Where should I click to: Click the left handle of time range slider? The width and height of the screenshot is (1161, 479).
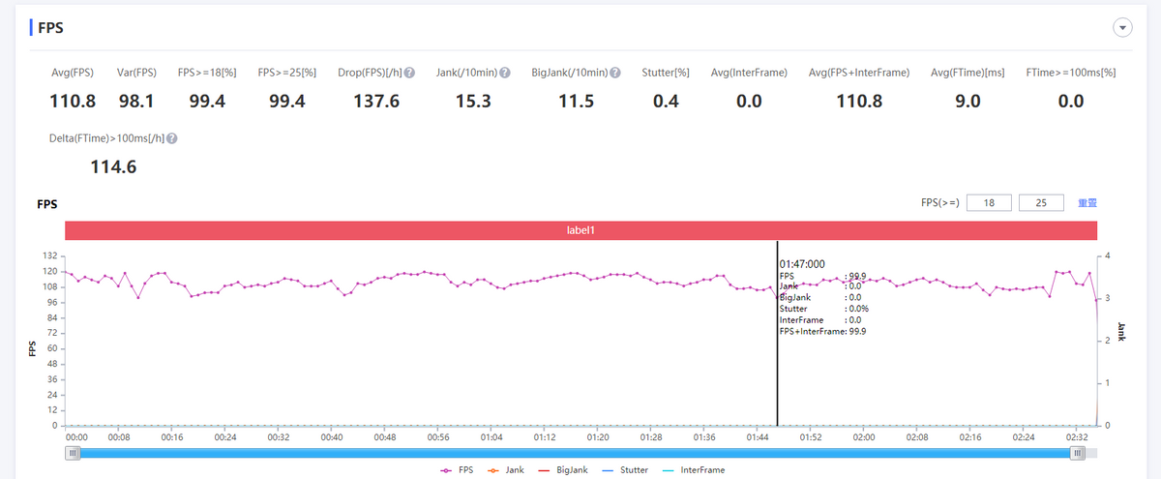coord(73,453)
